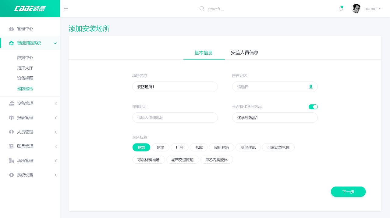Expand the 人员管理 chevron
Screen dimensions: 390x218
pos(56,132)
